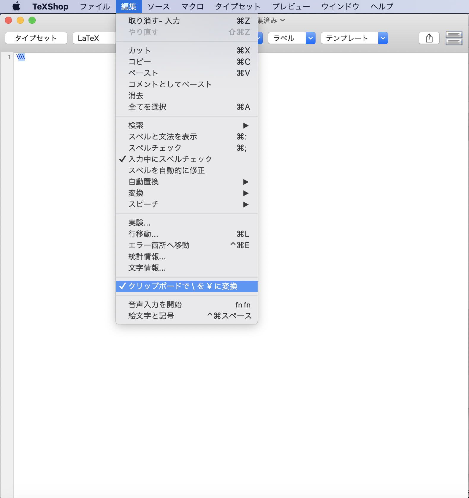Open the マクロ menu

tap(192, 7)
